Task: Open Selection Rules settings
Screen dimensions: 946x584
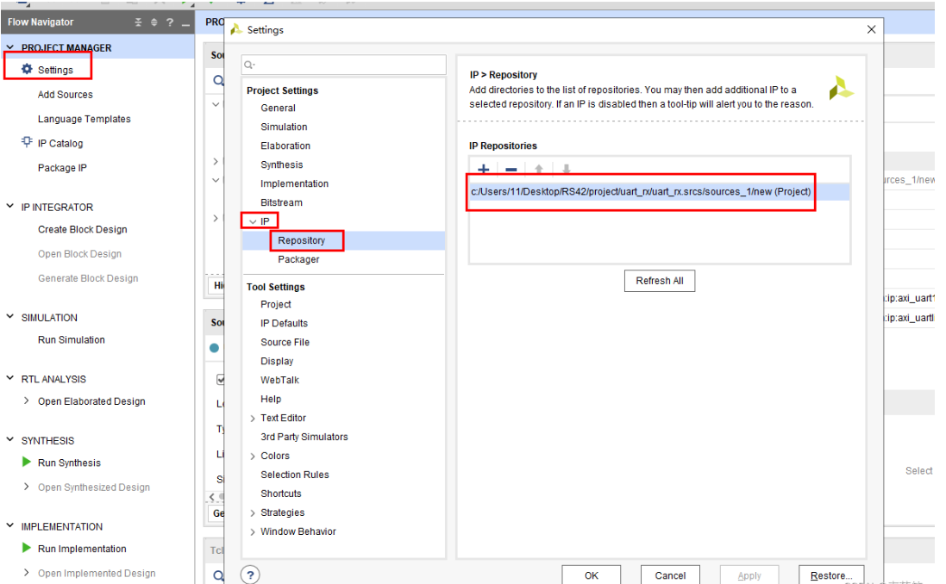Action: [x=295, y=475]
